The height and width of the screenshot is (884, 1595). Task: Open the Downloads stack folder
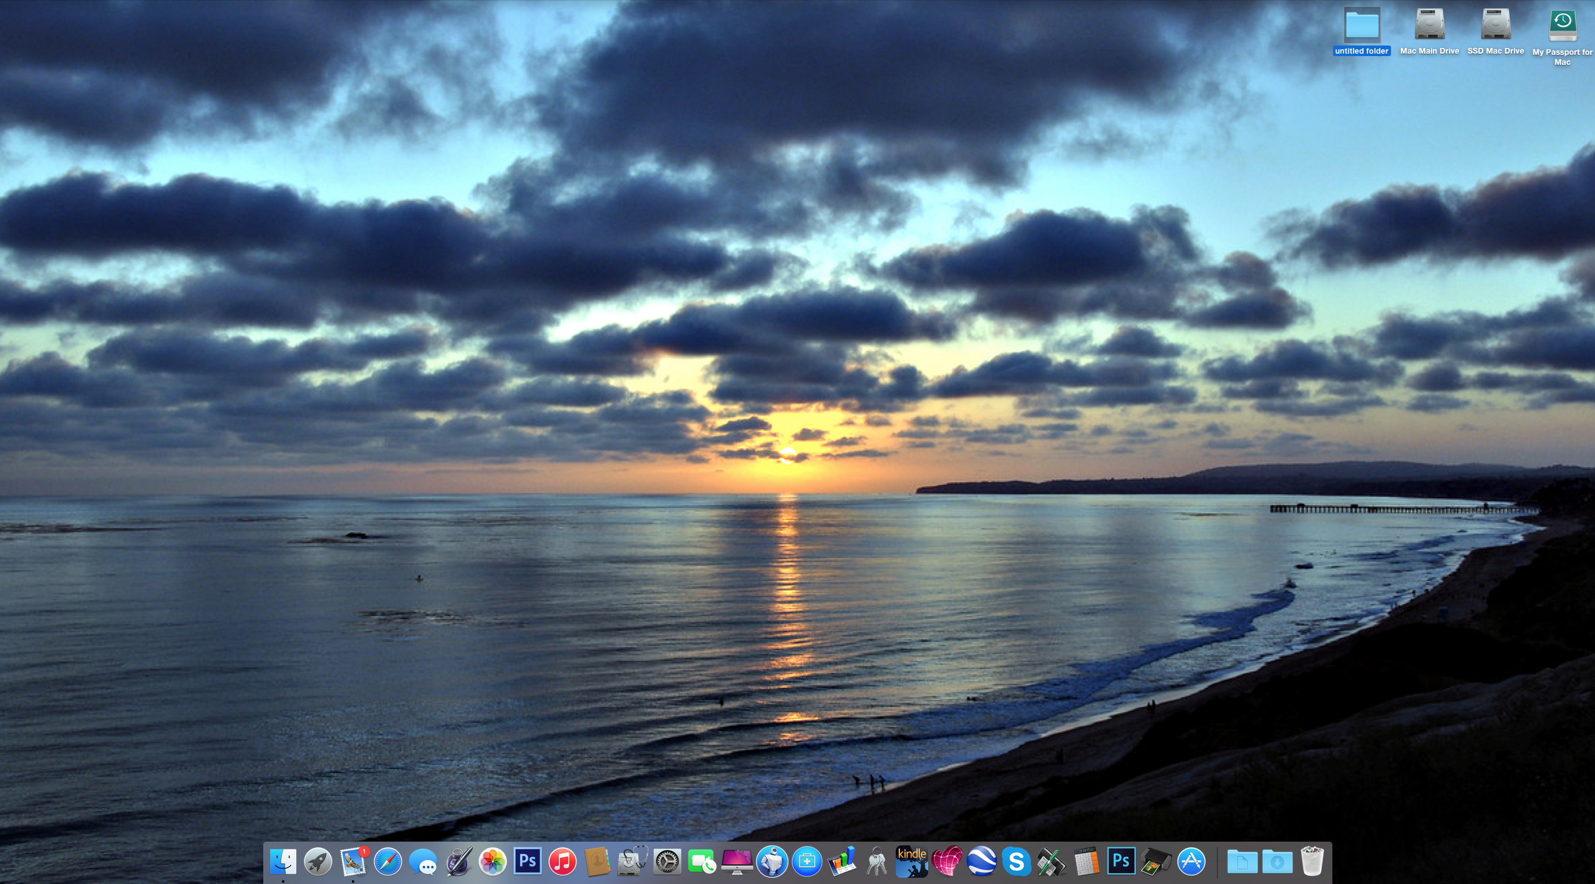[x=1277, y=862]
